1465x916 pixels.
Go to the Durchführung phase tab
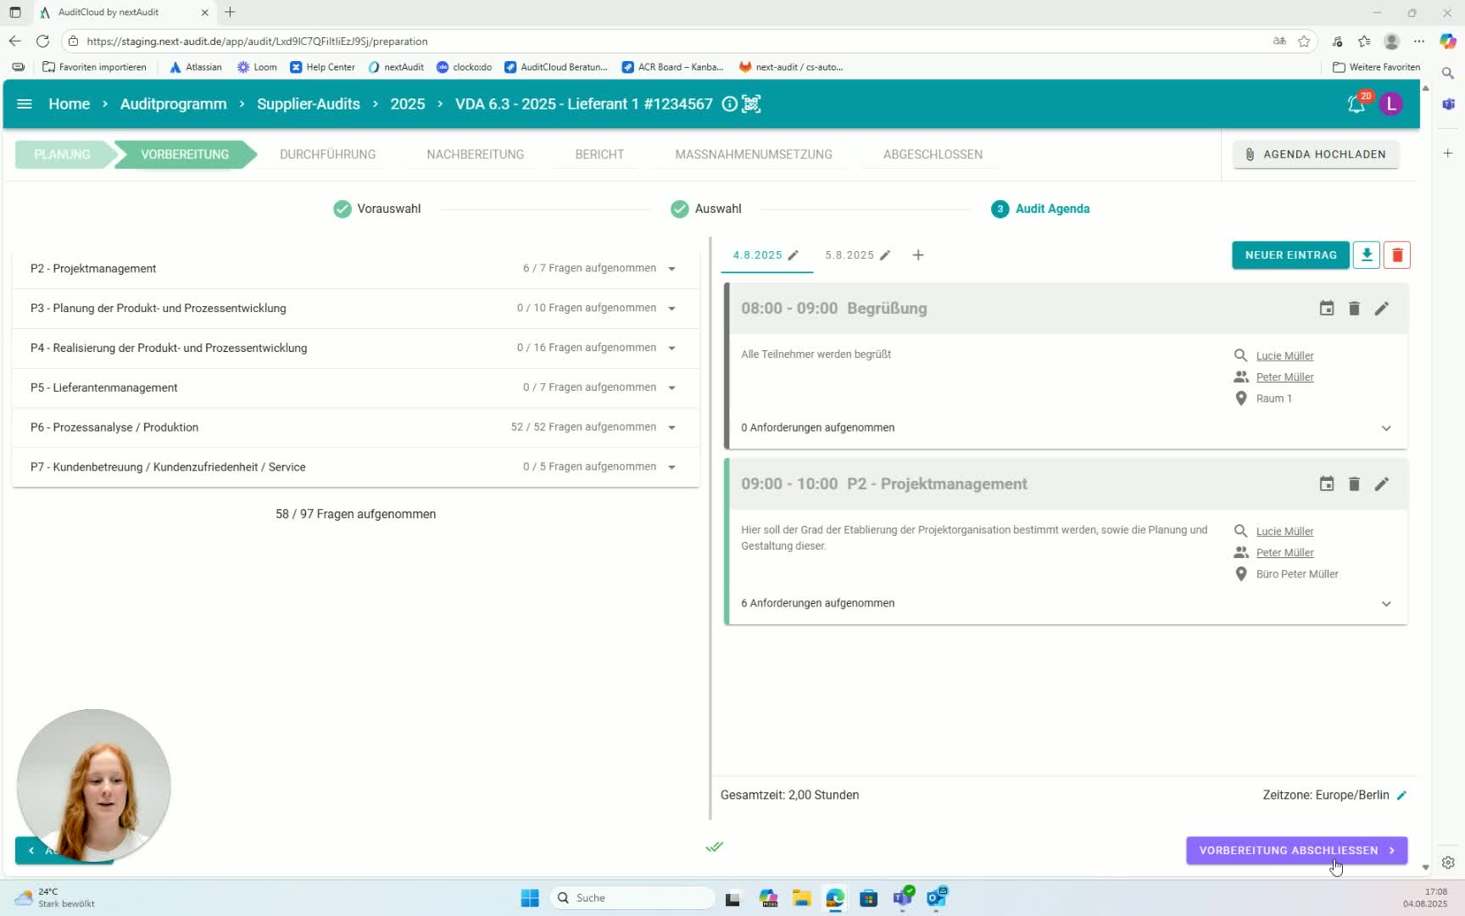click(x=327, y=154)
